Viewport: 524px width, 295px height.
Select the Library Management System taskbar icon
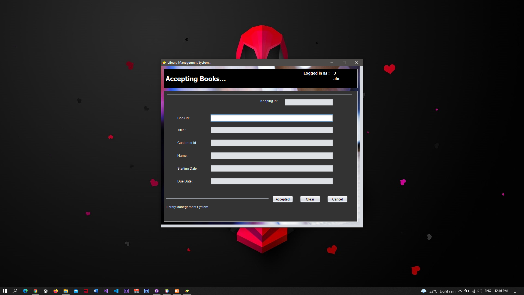(187, 291)
